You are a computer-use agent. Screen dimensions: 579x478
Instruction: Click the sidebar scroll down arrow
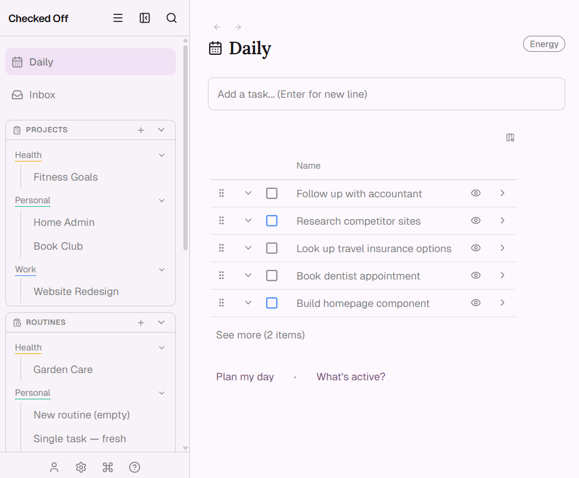coord(185,448)
